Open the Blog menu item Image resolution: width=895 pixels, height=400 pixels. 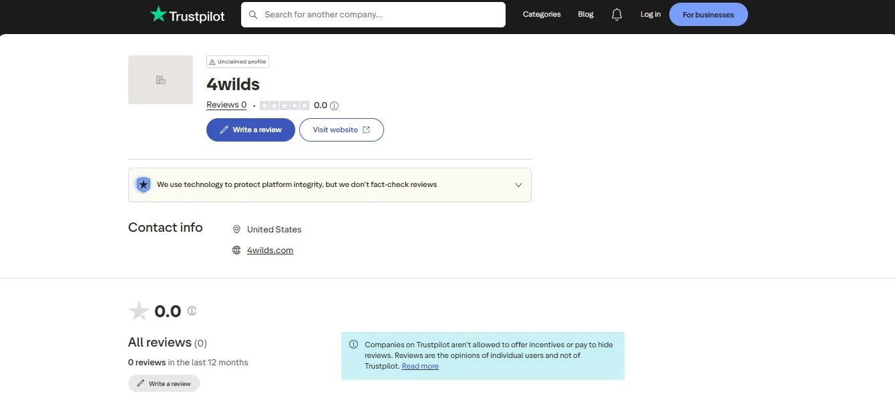pos(586,15)
